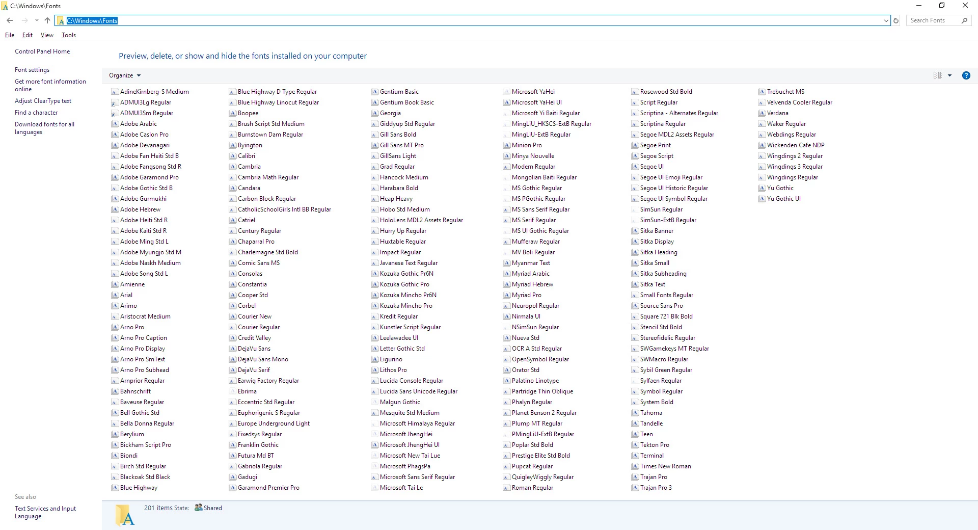Select Webdings Regular font name
Image resolution: width=978 pixels, height=530 pixels.
[792, 135]
